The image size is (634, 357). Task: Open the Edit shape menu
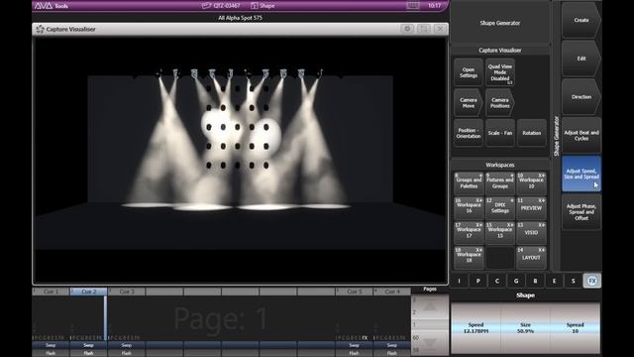coord(581,59)
